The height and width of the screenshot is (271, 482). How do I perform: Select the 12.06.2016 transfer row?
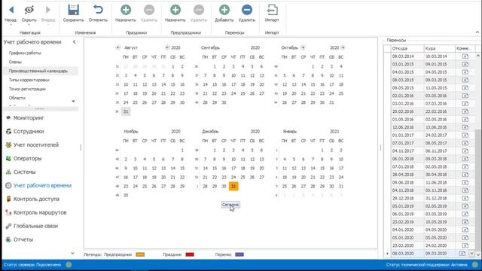pos(430,127)
